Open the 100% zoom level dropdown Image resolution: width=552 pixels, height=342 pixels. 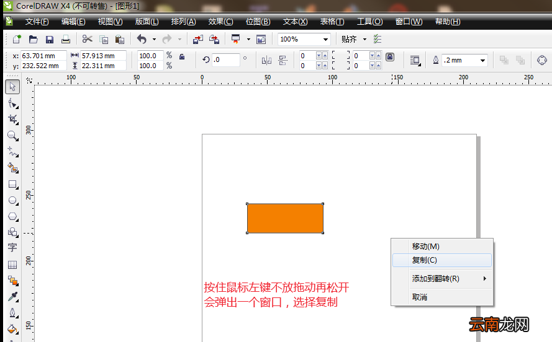pos(325,39)
